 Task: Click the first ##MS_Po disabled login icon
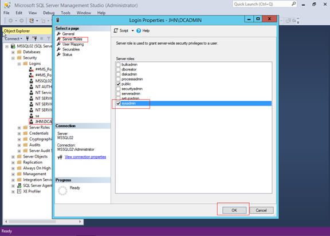coord(32,69)
